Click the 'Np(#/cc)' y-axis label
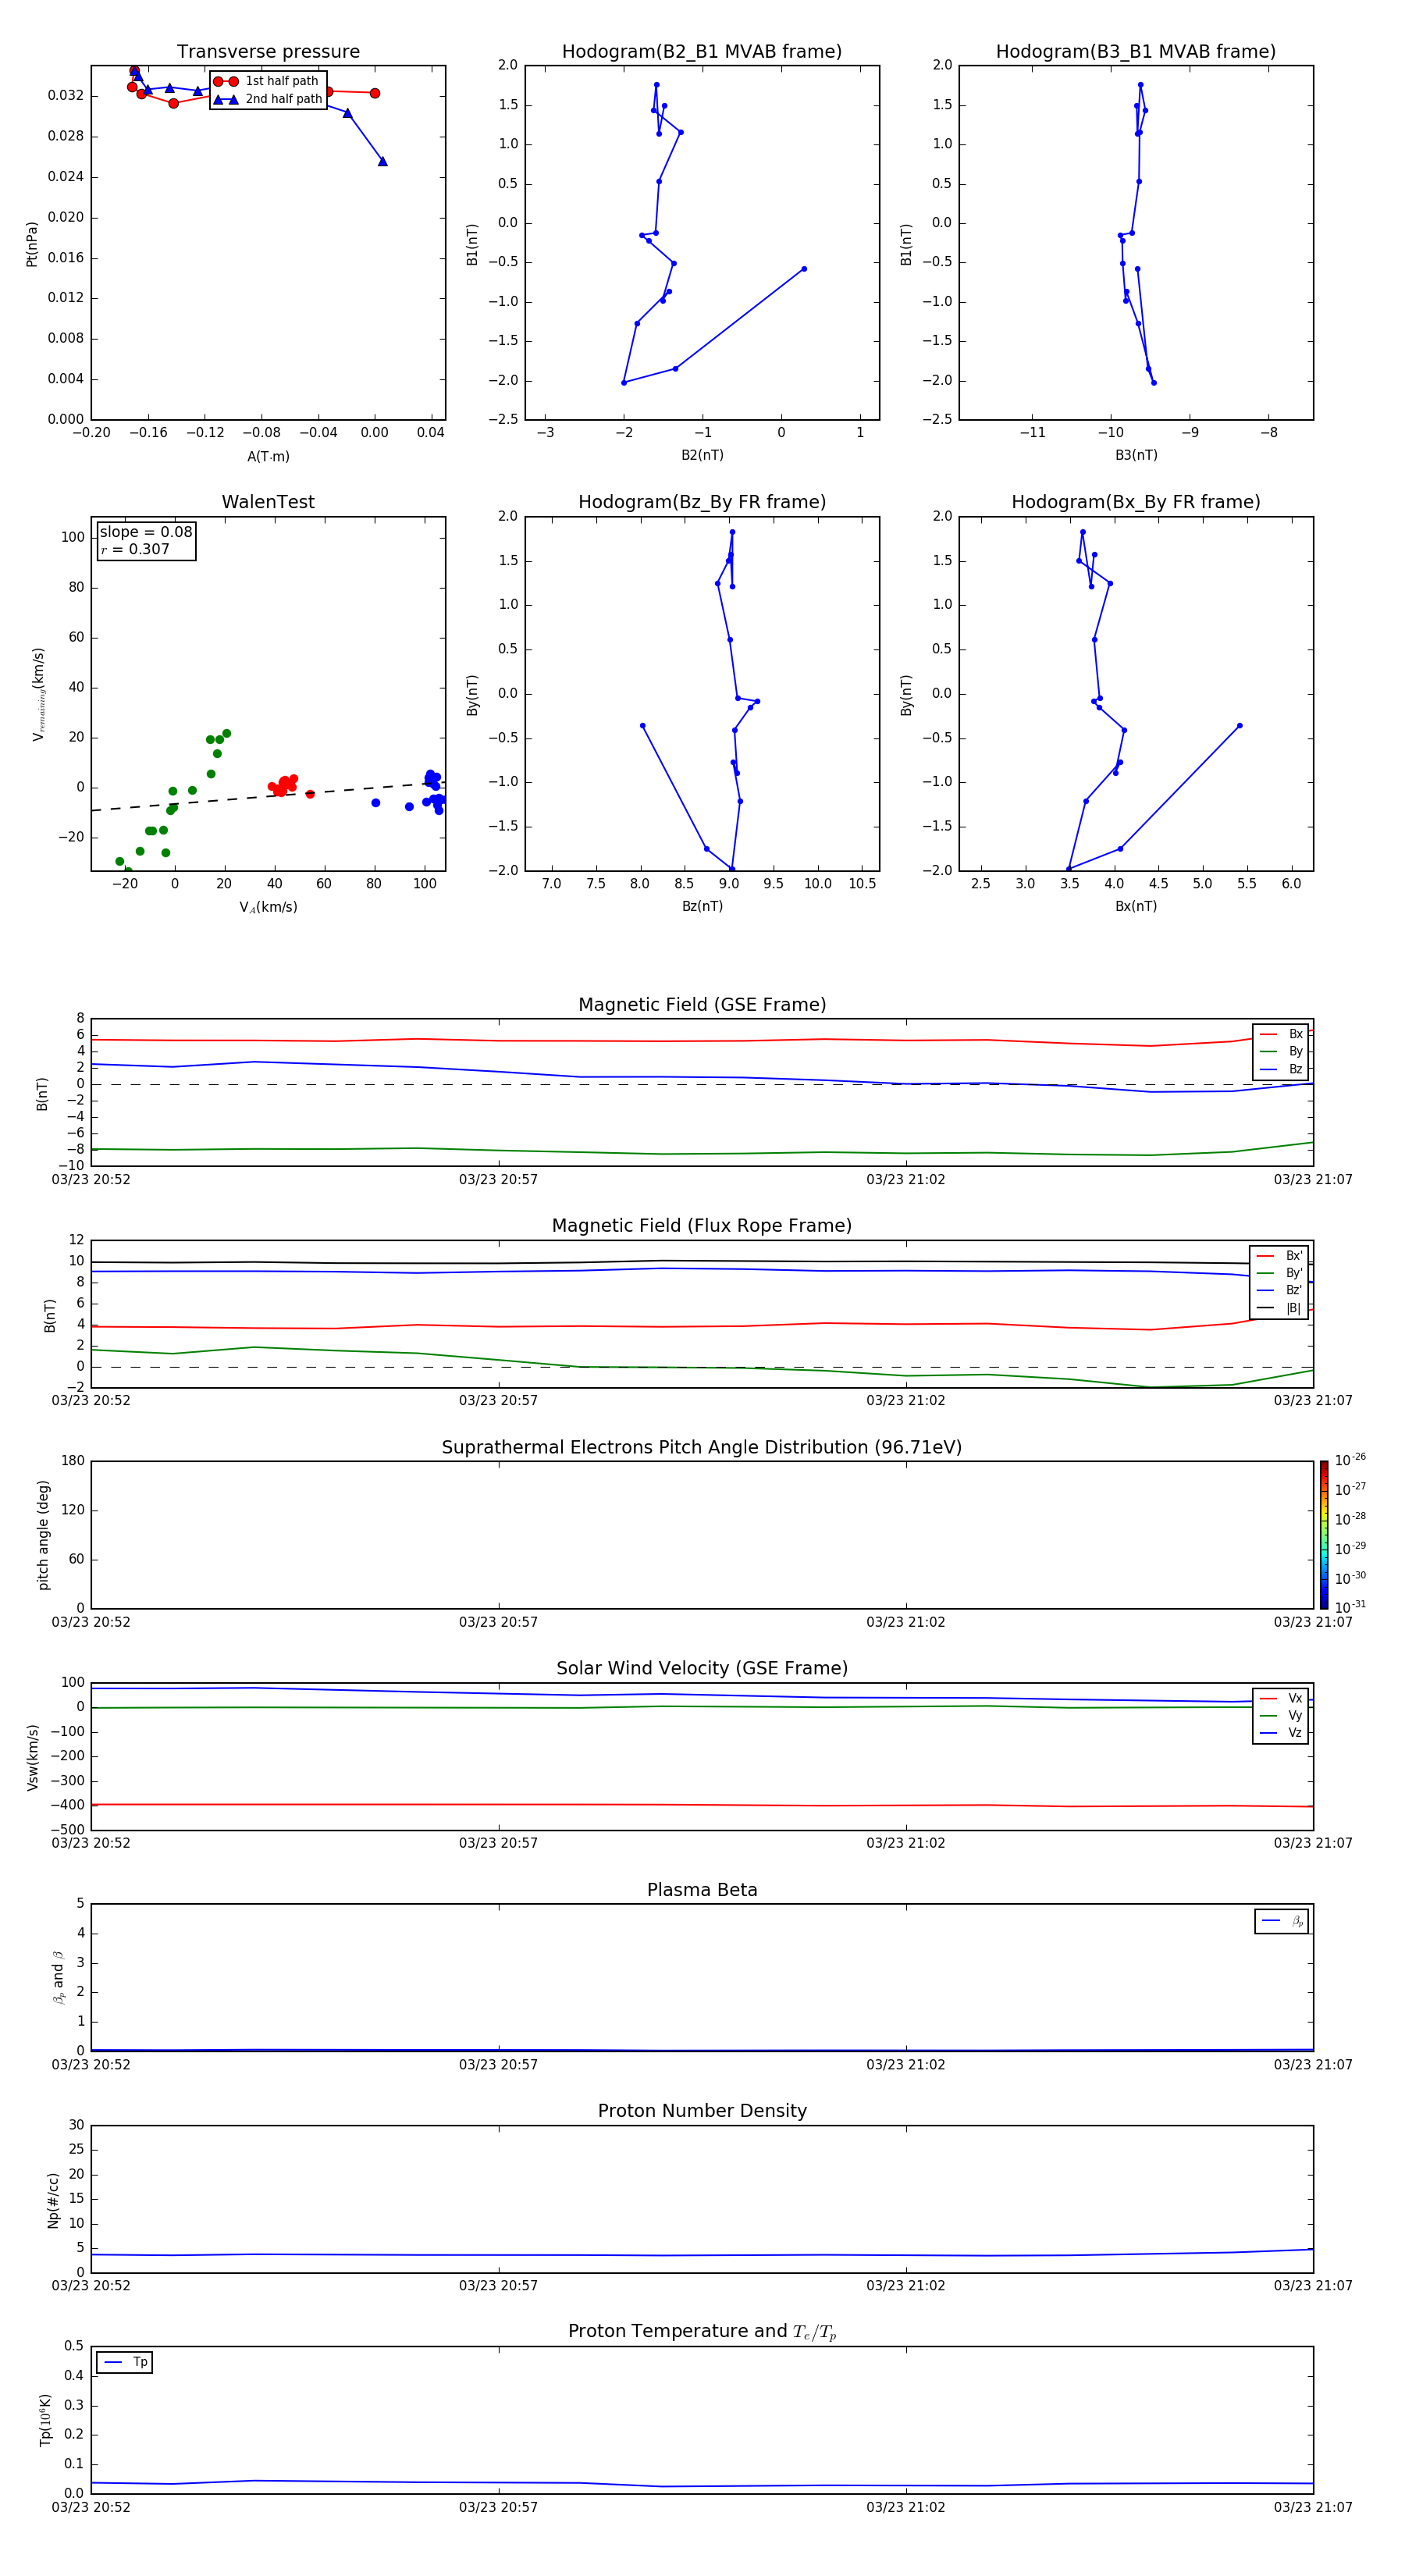Screen dimensions: 1405x2576 [x=53, y=2200]
